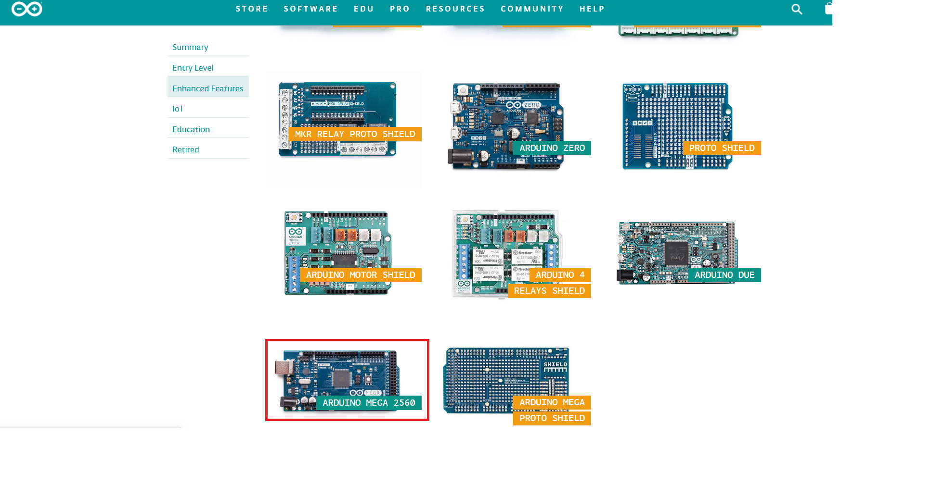This screenshot has height=498, width=930.
Task: Open the HELP menu
Action: coord(592,9)
